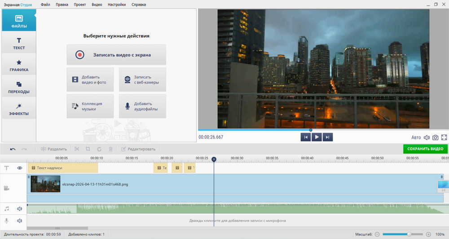Click the Разделить split tool
Viewport: 449px width, 239px height.
[53, 149]
